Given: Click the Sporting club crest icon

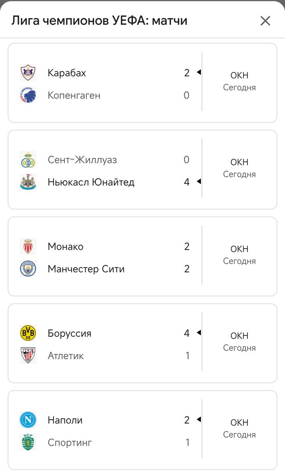Looking at the screenshot, I should click(28, 442).
